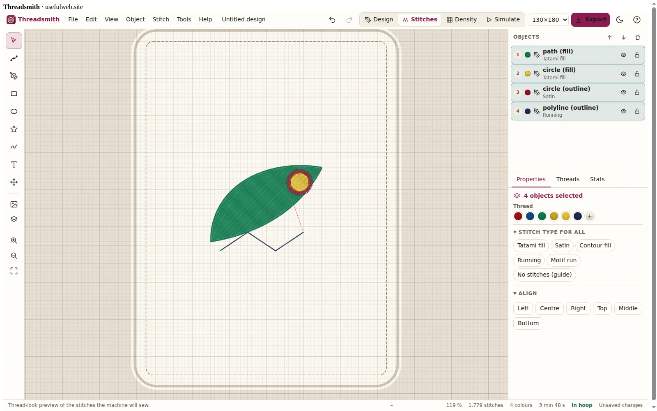Image resolution: width=657 pixels, height=411 pixels.
Task: Lock the polyline (outline) object
Action: click(637, 111)
